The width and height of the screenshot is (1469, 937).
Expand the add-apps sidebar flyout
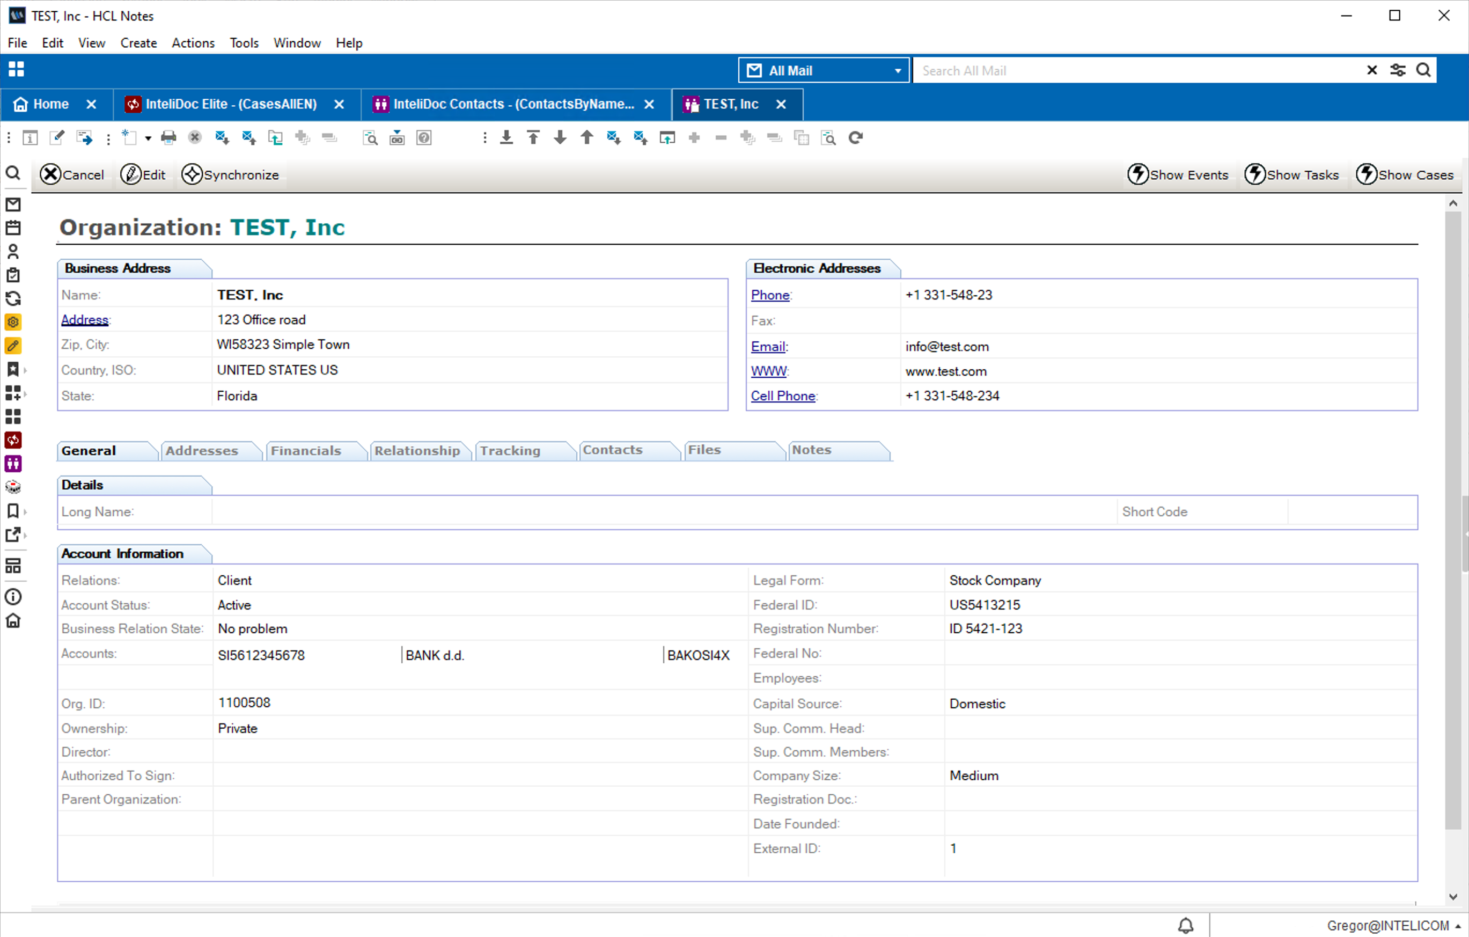point(25,393)
